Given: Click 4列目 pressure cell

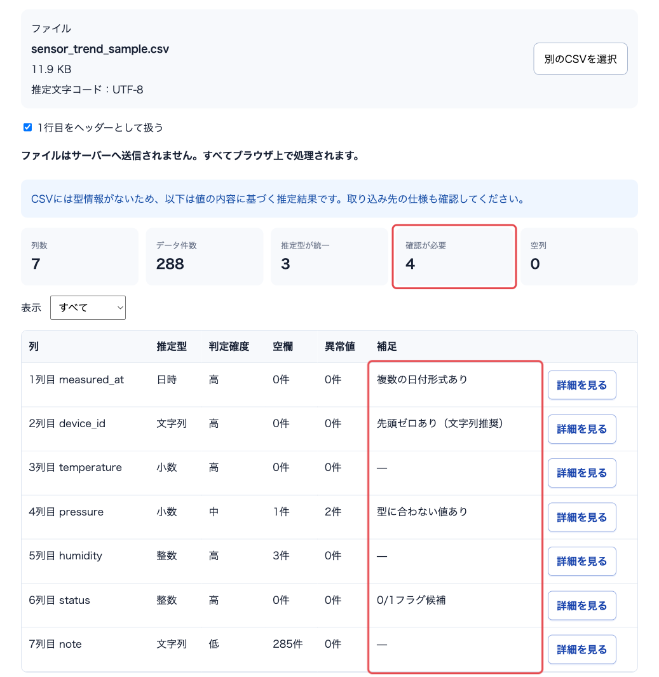Looking at the screenshot, I should coord(66,512).
